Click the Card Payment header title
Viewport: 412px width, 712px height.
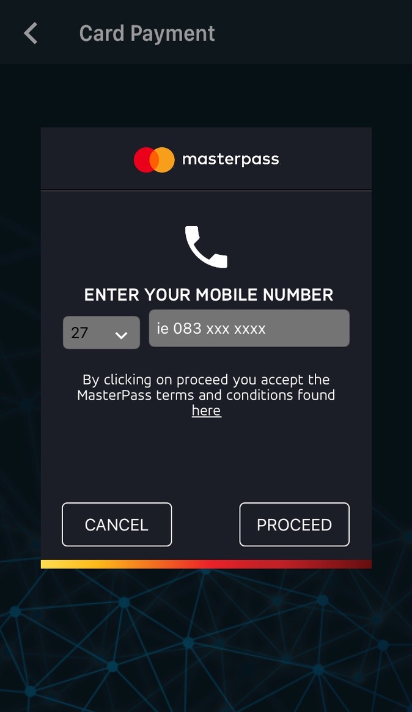tap(147, 34)
